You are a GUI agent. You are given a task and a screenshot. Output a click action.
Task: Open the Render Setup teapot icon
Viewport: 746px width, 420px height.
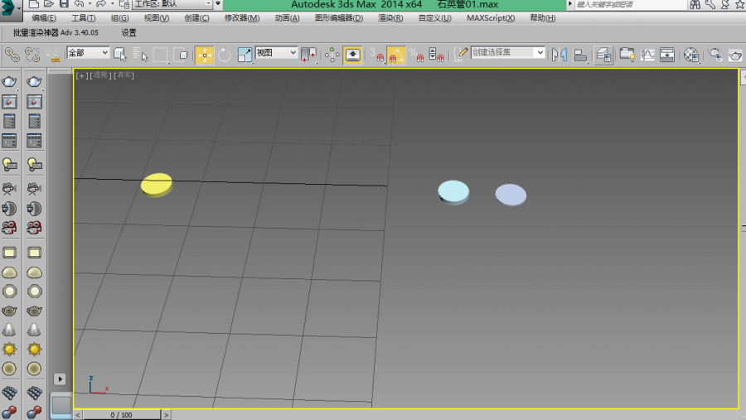pyautogui.click(x=715, y=55)
